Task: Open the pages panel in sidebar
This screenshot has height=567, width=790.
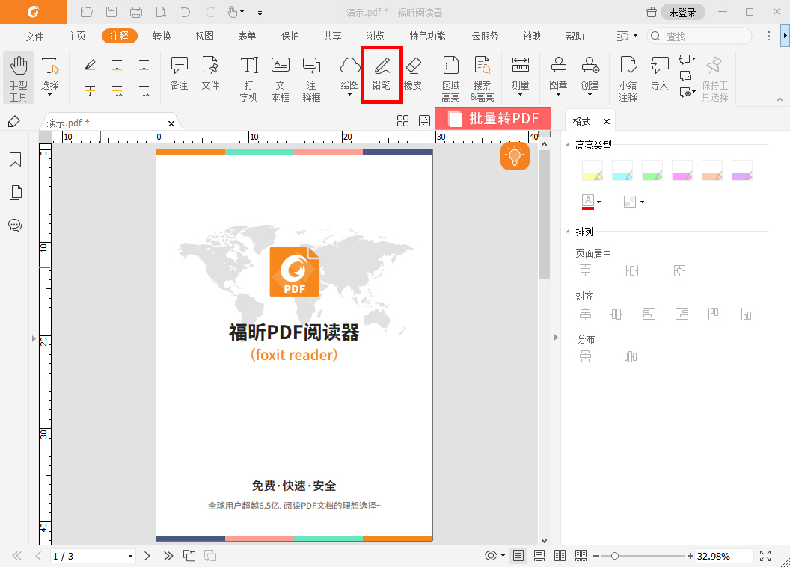Action: [16, 193]
